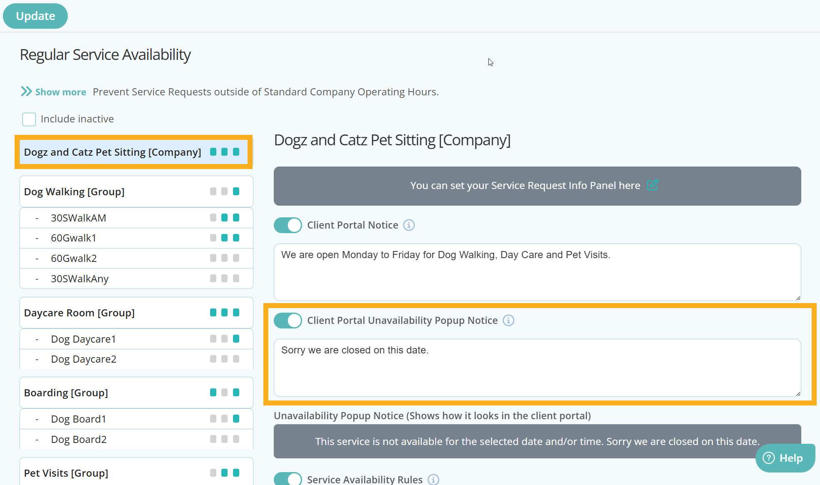Click info icon beside Service Availability Rules
820x485 pixels.
(434, 480)
